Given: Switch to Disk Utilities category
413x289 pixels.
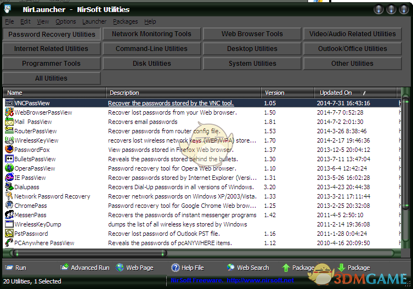Looking at the screenshot, I should (x=152, y=64).
